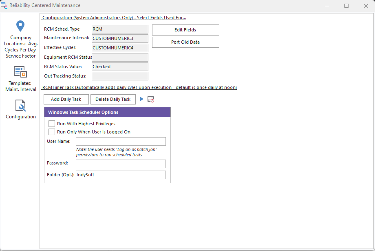The image size is (375, 251).
Task: Click Add Daily Task
Action: (x=66, y=99)
